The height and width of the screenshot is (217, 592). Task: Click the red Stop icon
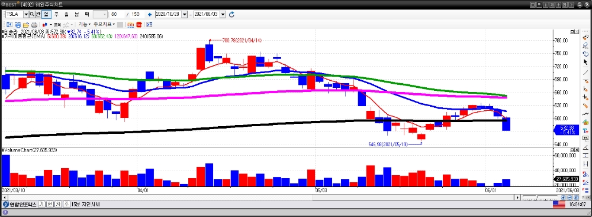pos(139,25)
